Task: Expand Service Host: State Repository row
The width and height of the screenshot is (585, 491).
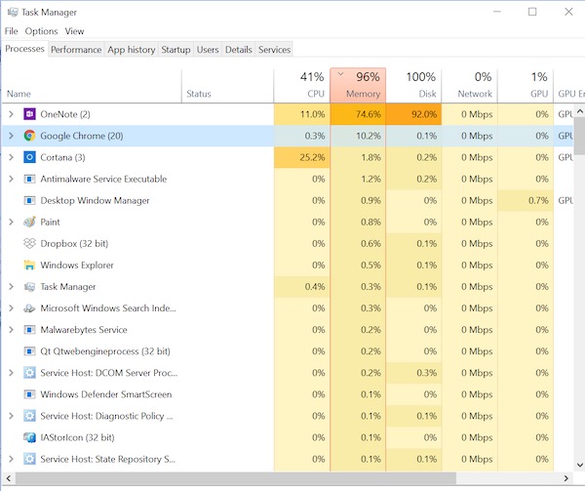Action: pyautogui.click(x=11, y=459)
